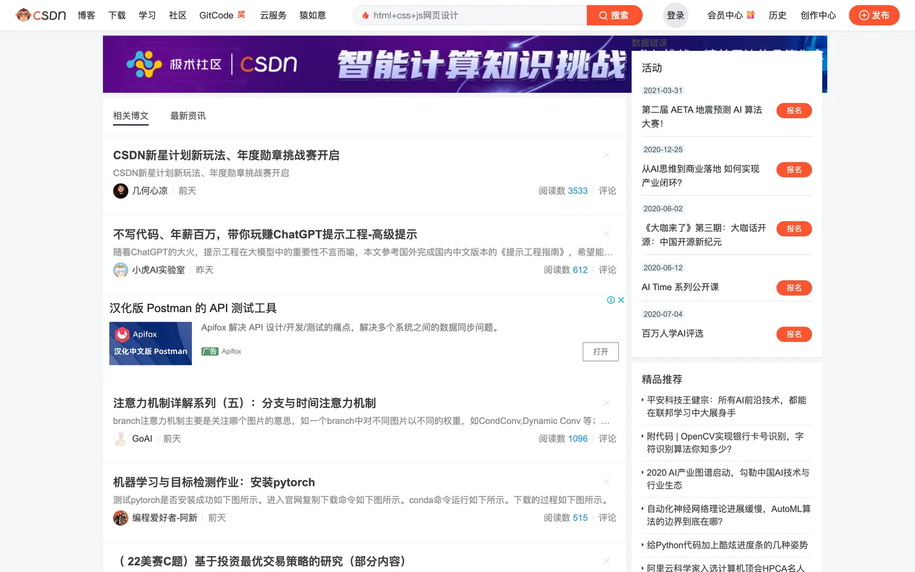
Task: Open GoAI author avatar
Action: pyautogui.click(x=121, y=439)
